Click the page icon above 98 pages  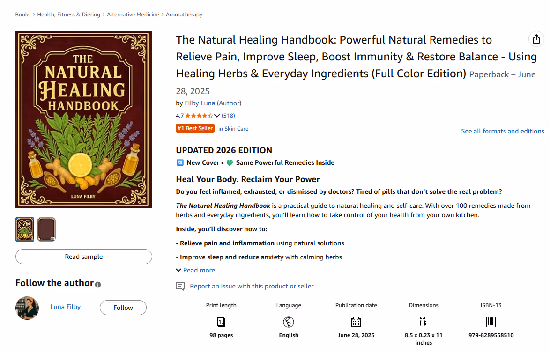click(221, 322)
